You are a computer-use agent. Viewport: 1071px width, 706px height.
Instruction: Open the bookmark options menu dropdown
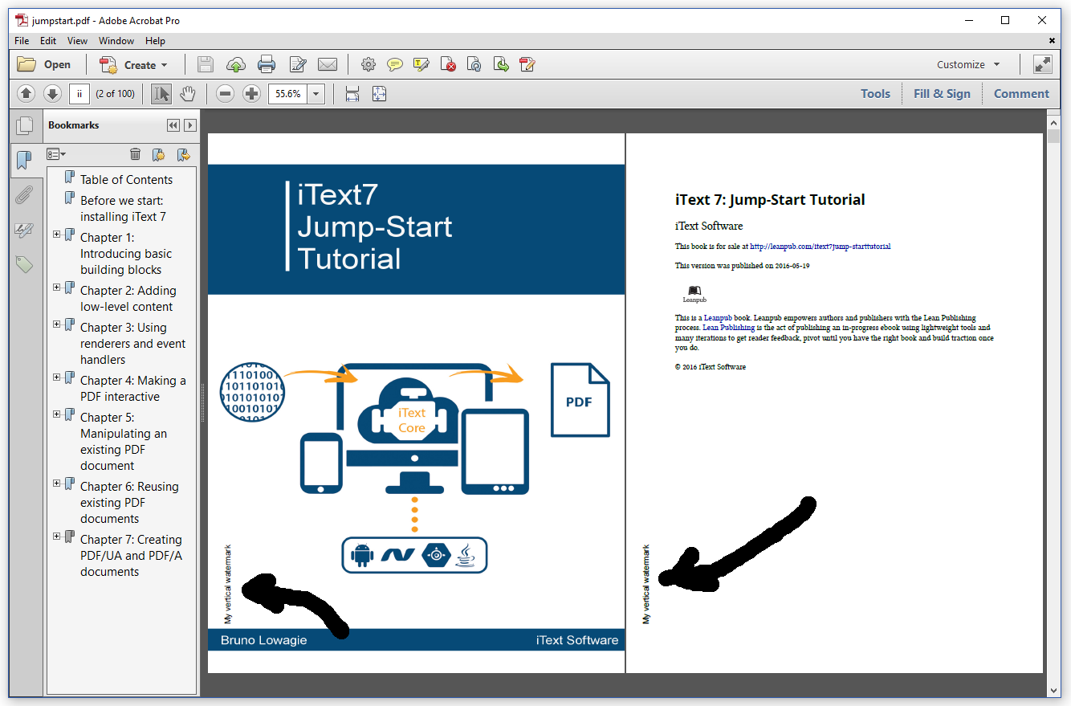coord(56,154)
